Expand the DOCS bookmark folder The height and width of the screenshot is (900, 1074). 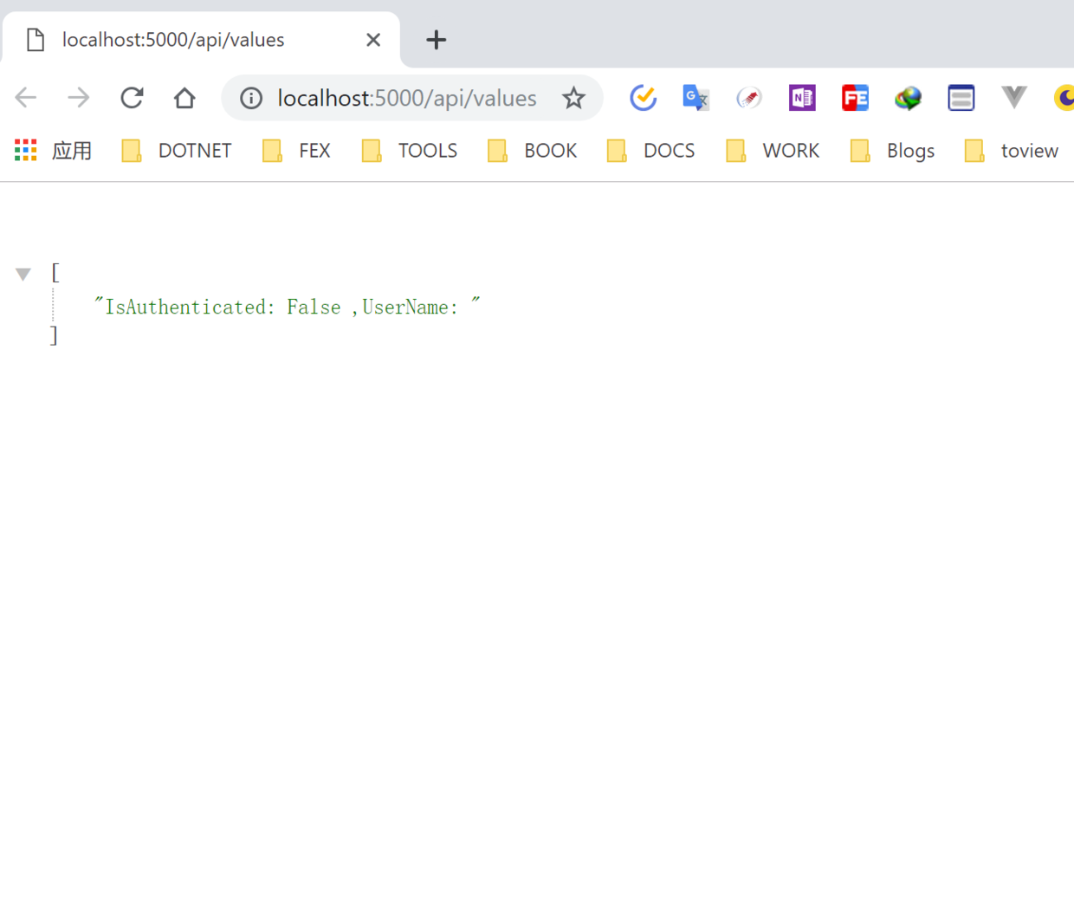[652, 151]
